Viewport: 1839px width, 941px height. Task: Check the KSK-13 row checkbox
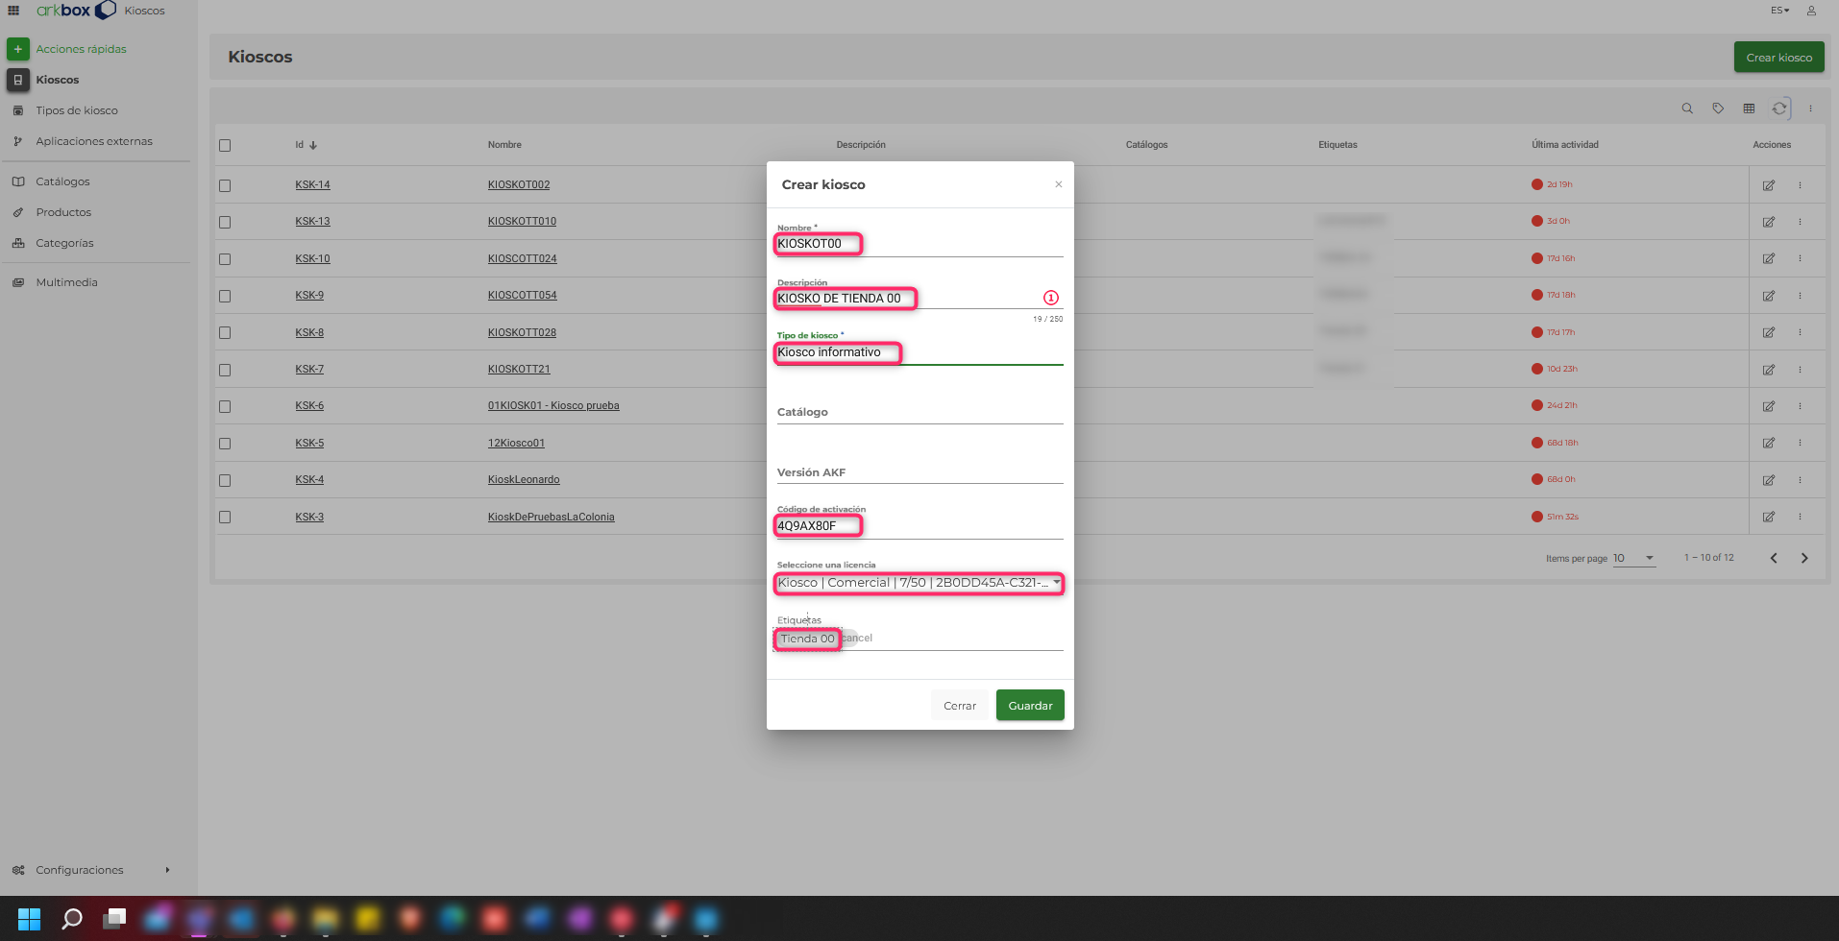click(225, 222)
